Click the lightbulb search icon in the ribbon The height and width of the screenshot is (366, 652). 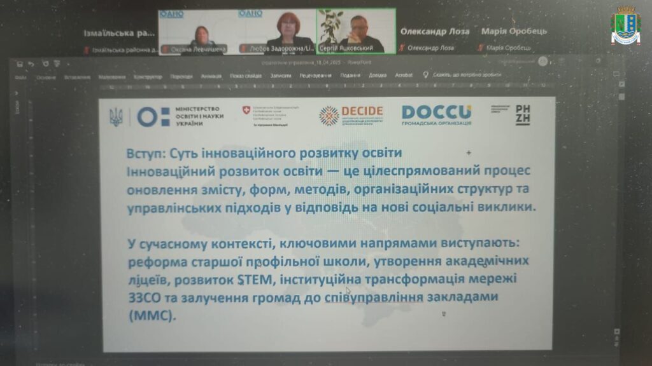tap(425, 75)
